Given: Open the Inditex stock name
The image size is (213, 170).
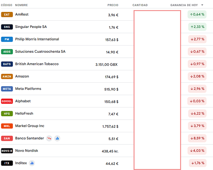Looking at the screenshot, I should pyautogui.click(x=21, y=163).
